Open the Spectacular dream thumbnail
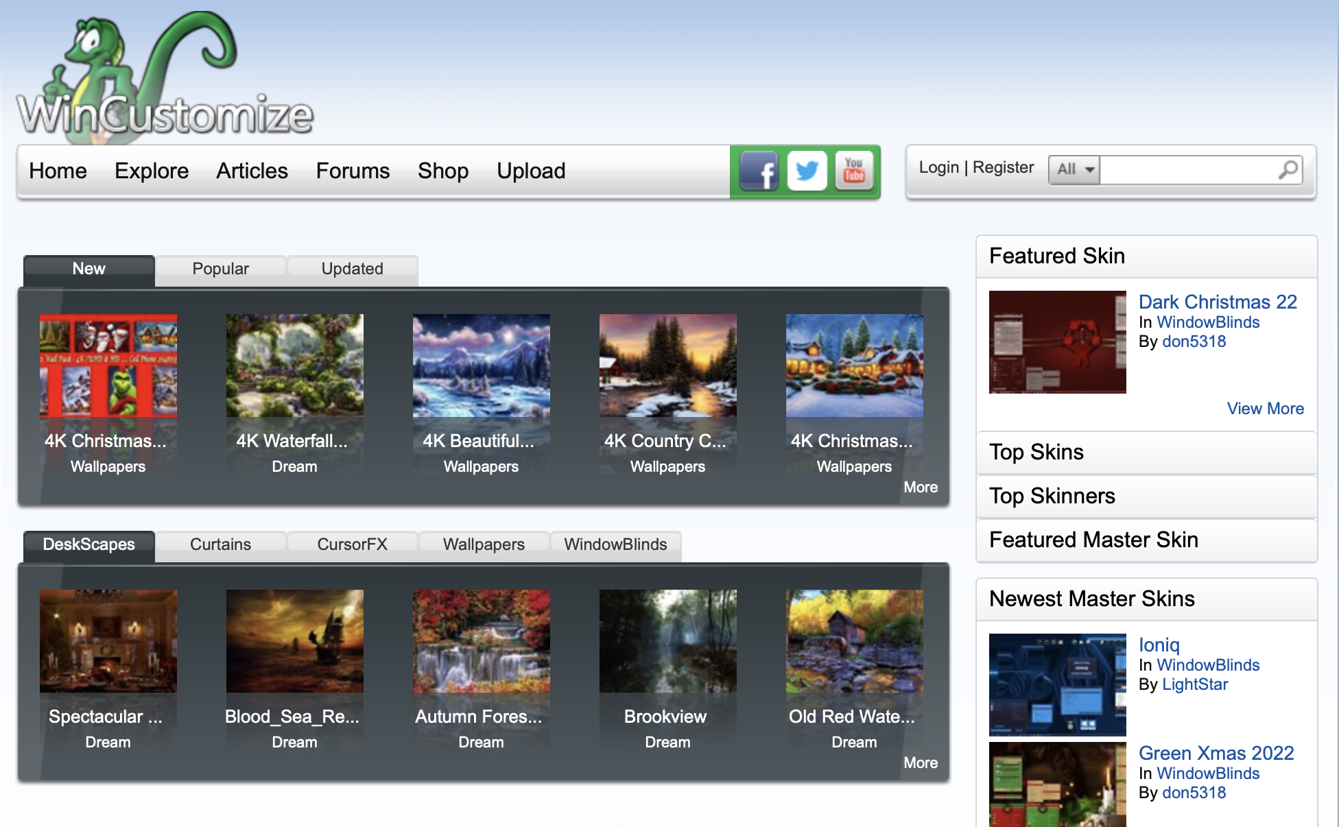Viewport: 1339px width, 827px height. tap(108, 641)
